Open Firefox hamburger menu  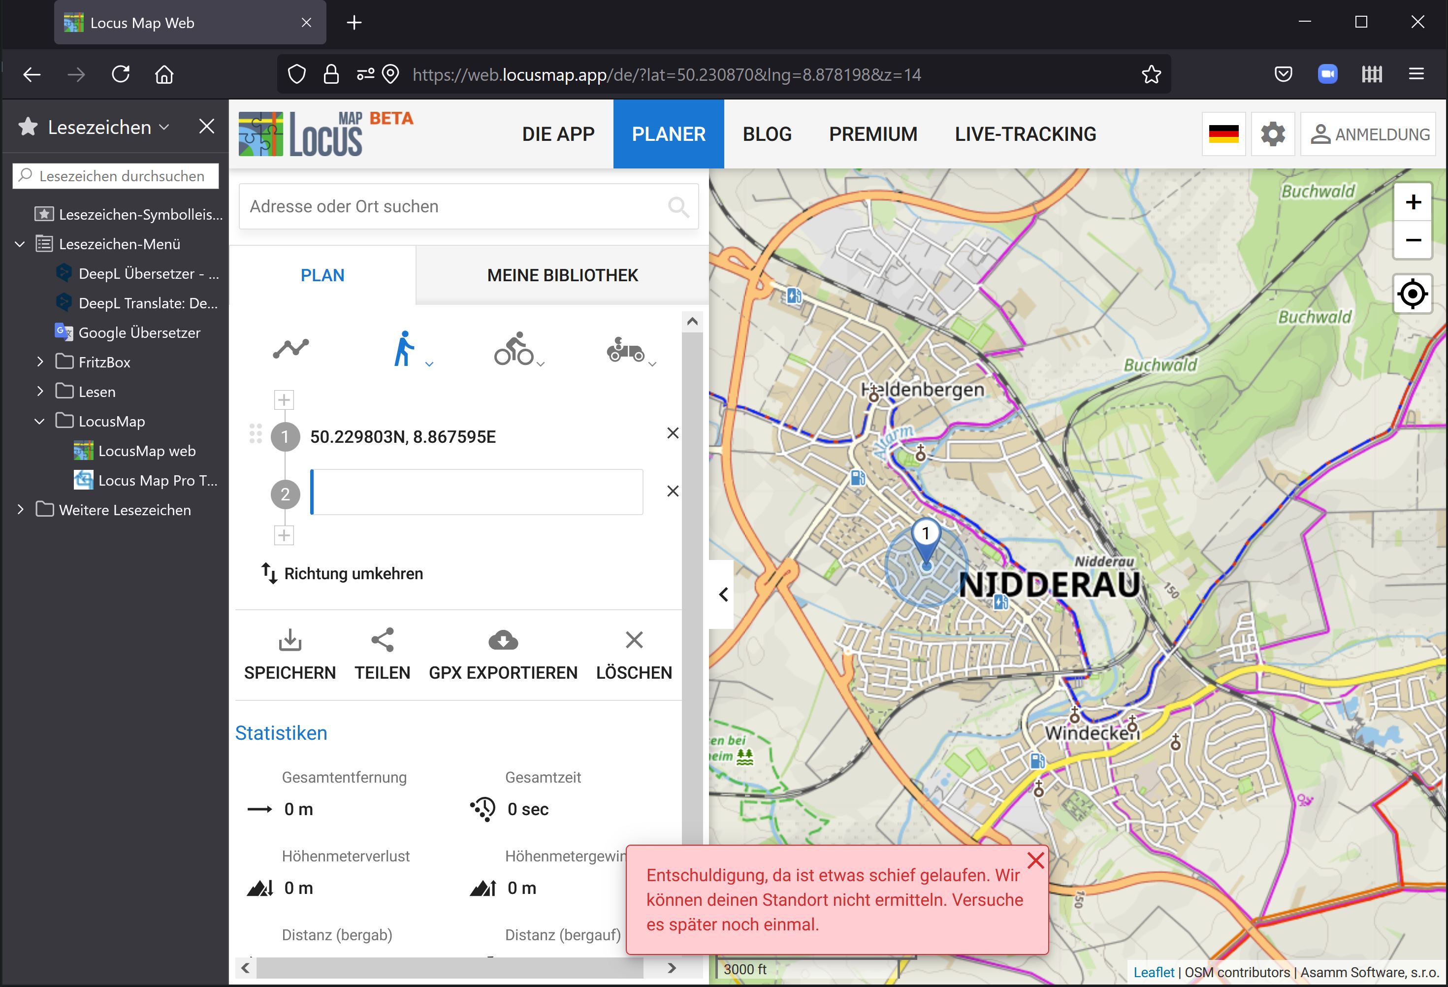pos(1416,74)
